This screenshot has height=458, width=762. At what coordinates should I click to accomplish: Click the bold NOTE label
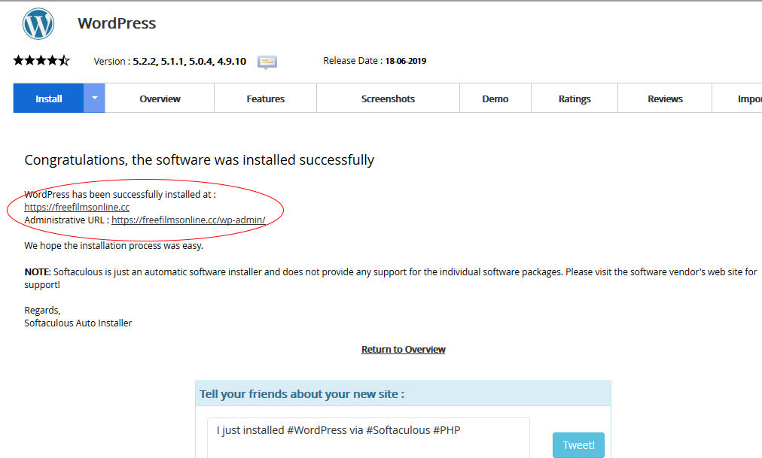(x=37, y=271)
